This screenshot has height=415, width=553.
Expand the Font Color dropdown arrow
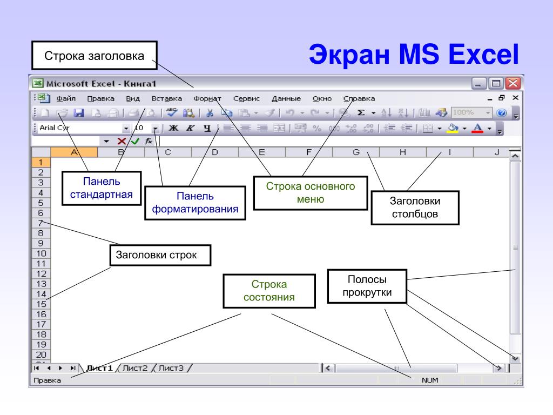(489, 129)
